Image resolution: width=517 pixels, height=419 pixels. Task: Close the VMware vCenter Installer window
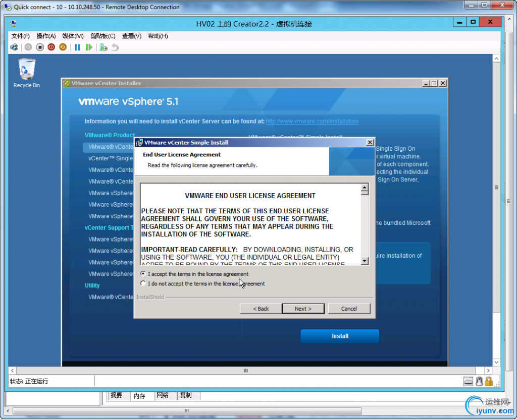(443, 83)
